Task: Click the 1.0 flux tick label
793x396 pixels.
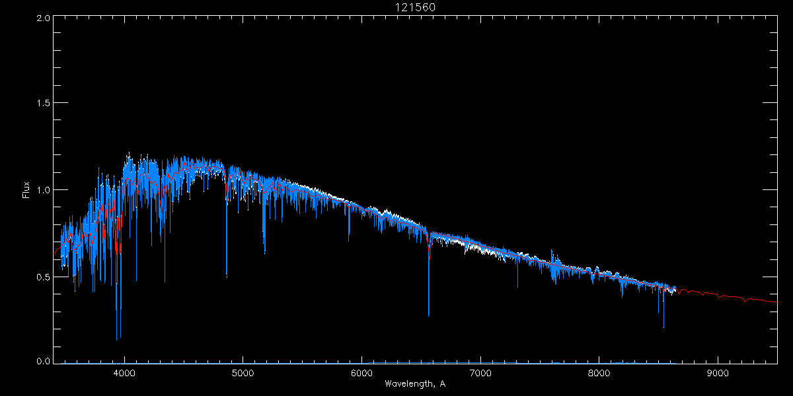Action: (x=44, y=190)
